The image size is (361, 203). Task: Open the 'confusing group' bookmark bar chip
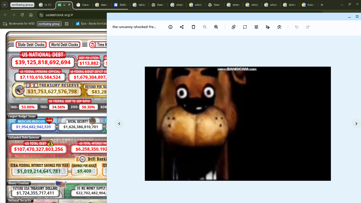coord(49,24)
